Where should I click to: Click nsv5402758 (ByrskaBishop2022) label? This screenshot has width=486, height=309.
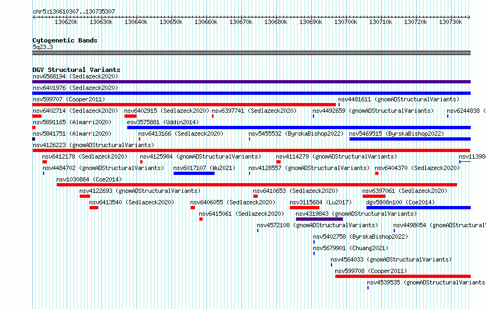pos(361,237)
